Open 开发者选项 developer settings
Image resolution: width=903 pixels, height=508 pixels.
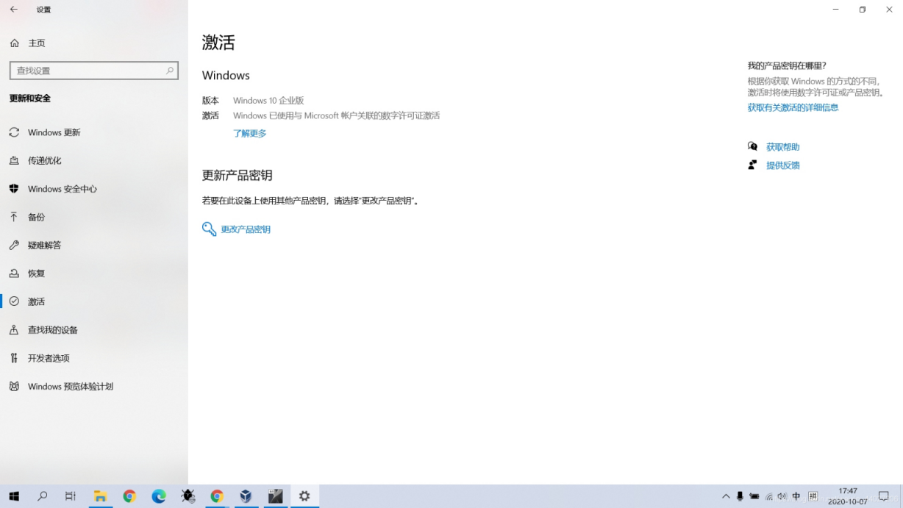(x=49, y=358)
